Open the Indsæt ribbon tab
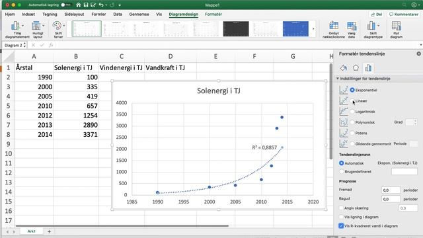Screen dimensions: 423x238 [28, 15]
